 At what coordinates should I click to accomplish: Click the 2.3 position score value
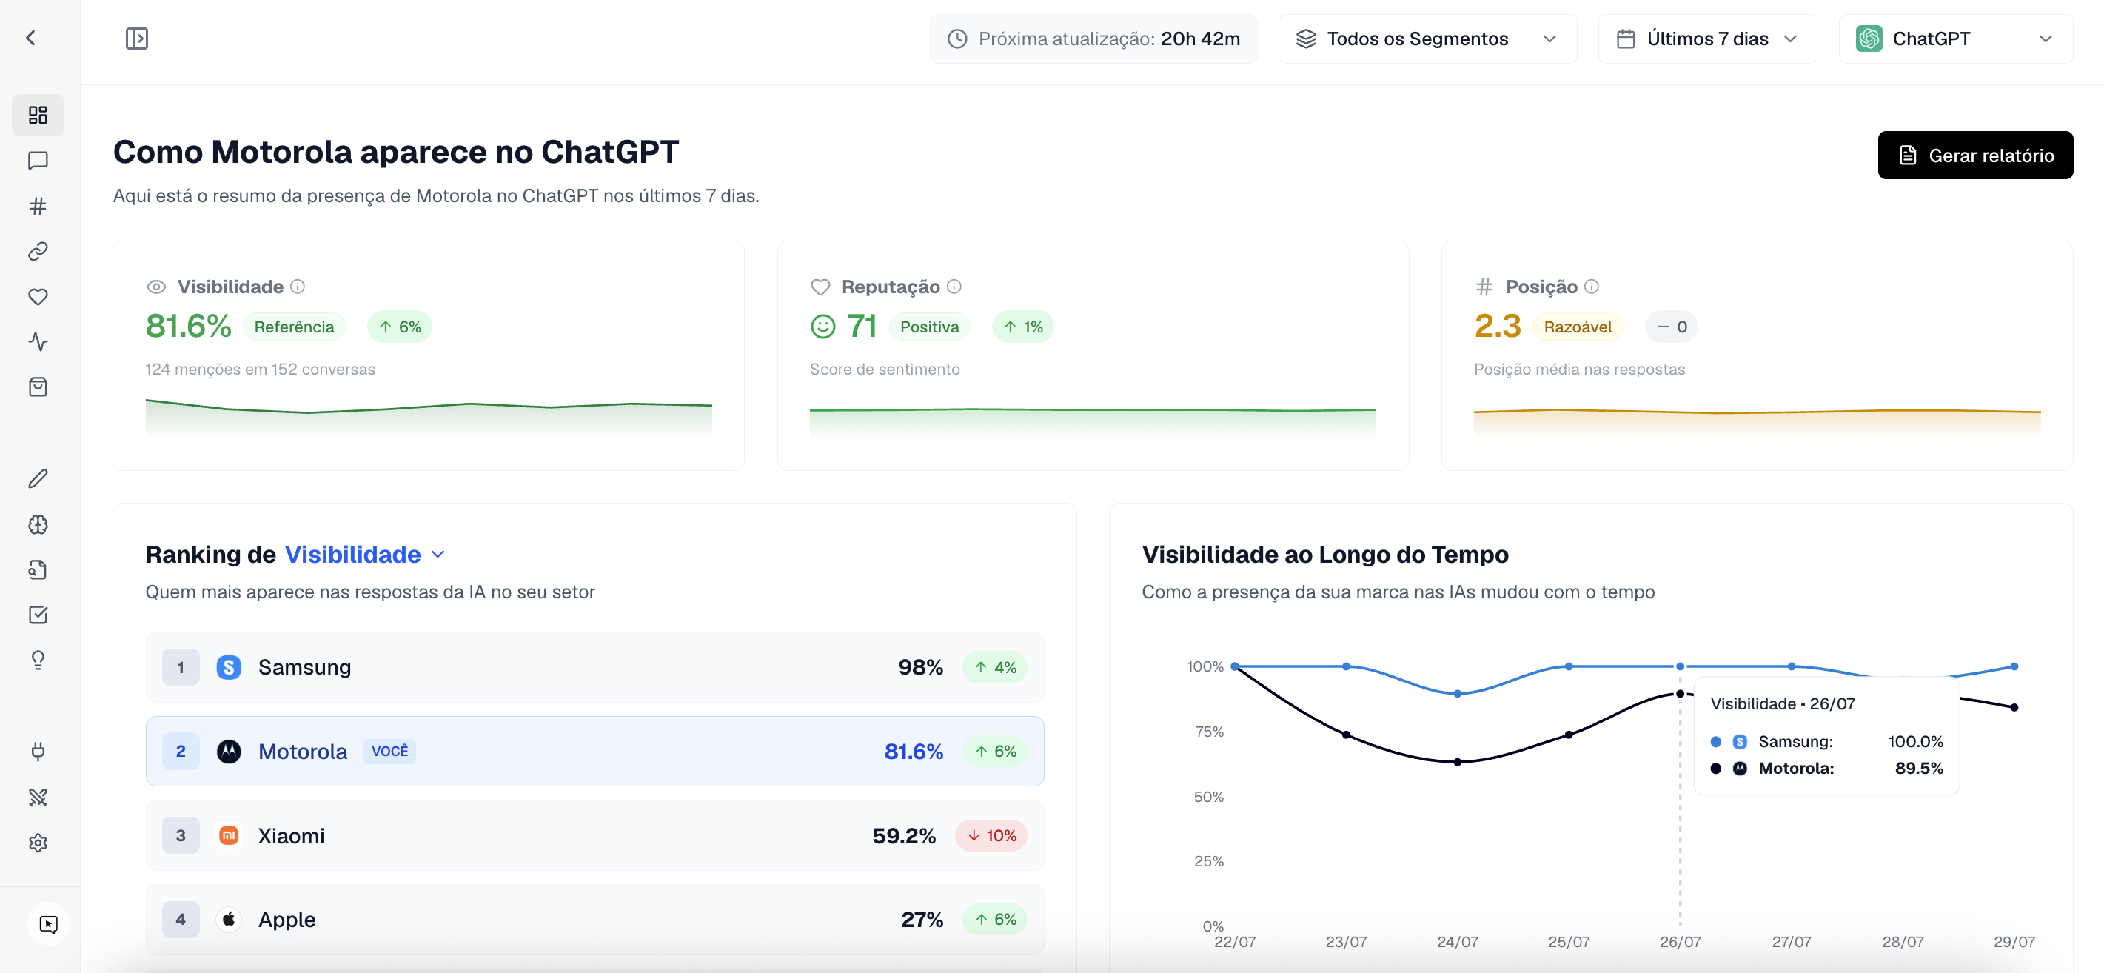[1497, 326]
